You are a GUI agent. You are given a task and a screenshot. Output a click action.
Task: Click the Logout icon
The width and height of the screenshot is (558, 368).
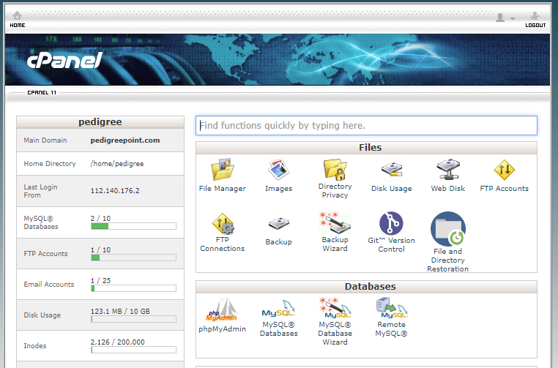pyautogui.click(x=535, y=15)
